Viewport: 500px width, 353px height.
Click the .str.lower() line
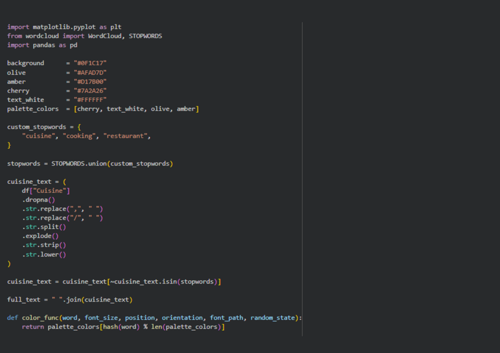click(44, 255)
